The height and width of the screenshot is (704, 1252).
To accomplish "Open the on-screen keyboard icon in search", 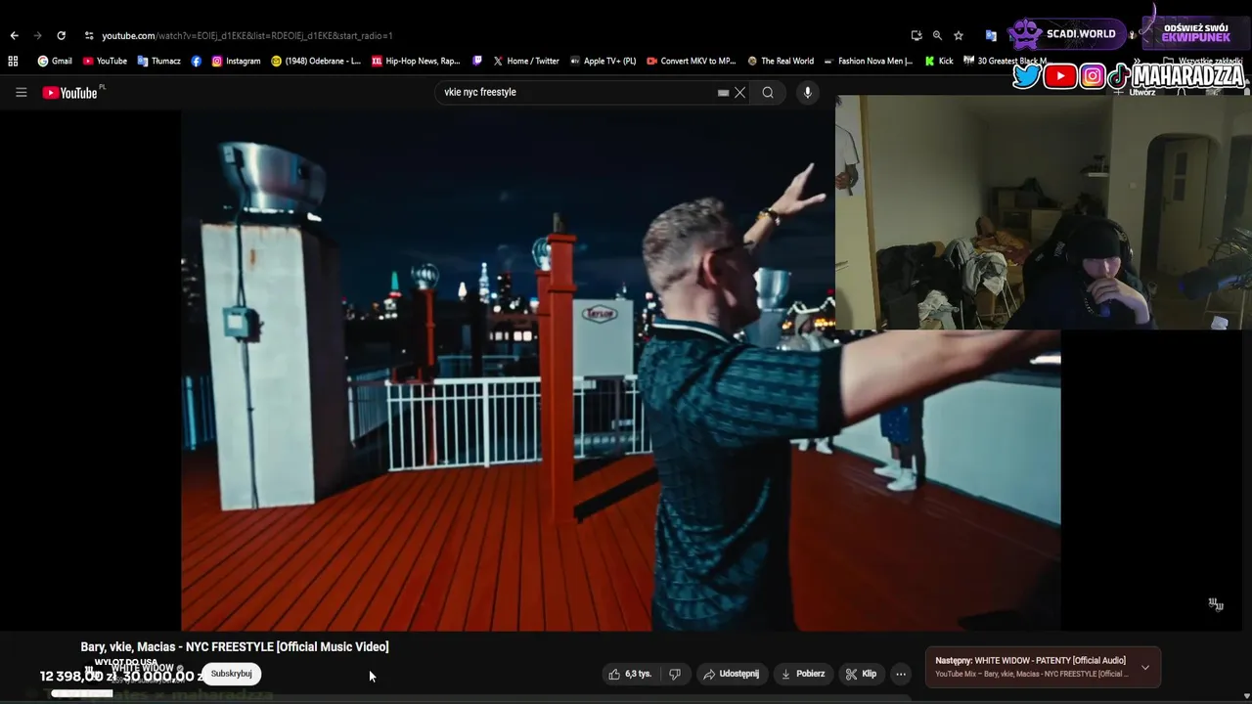I will click(723, 93).
